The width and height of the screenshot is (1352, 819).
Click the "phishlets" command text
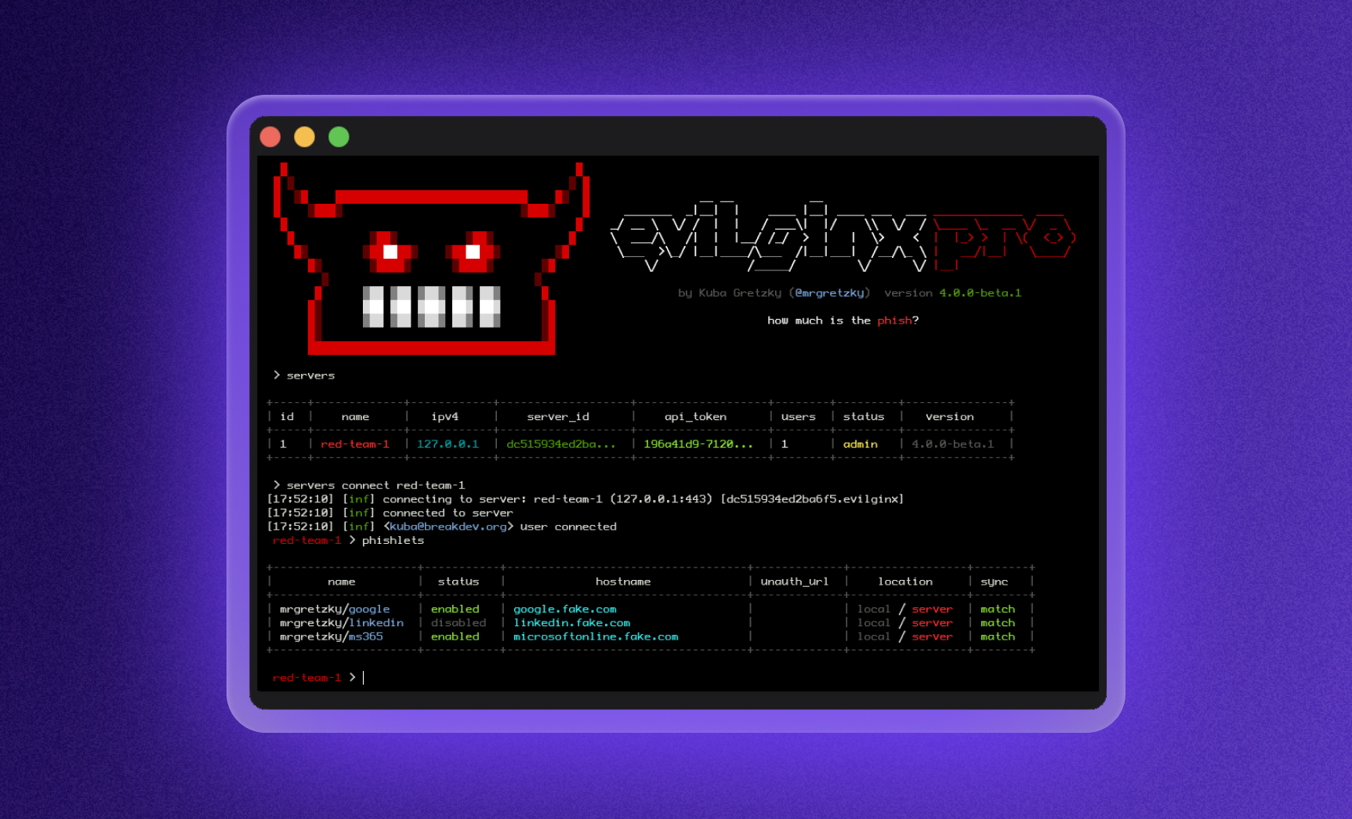click(393, 541)
